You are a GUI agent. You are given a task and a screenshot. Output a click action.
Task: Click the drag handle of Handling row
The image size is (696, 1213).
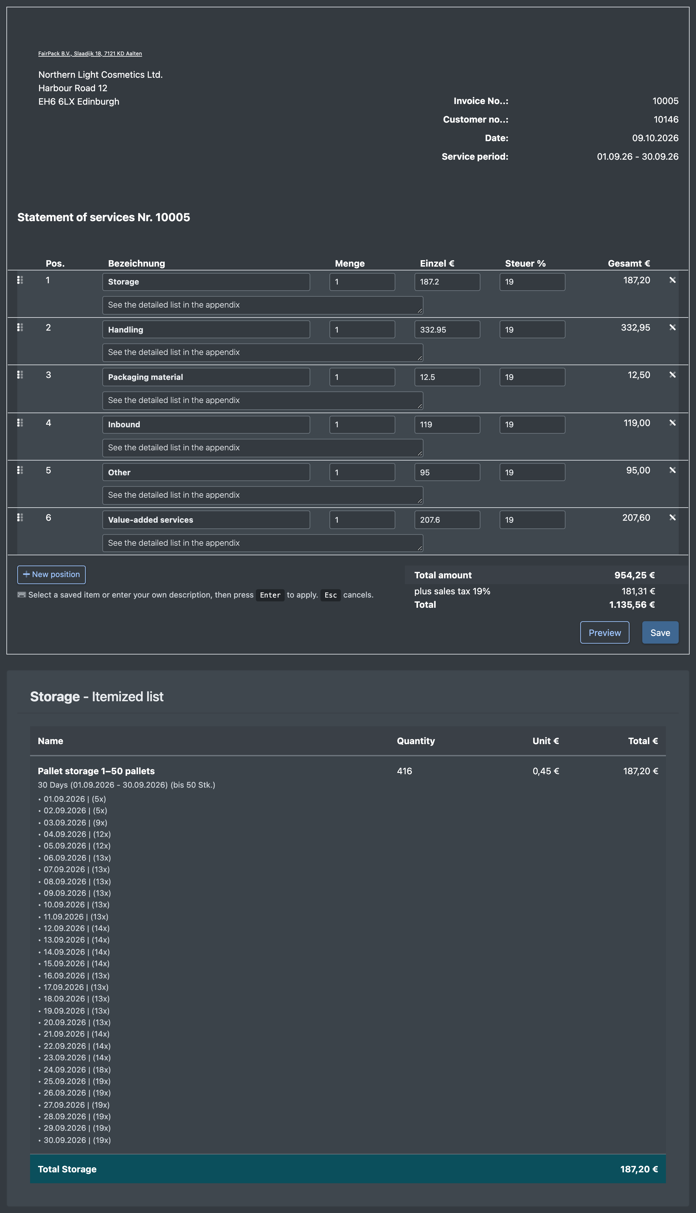pyautogui.click(x=20, y=327)
